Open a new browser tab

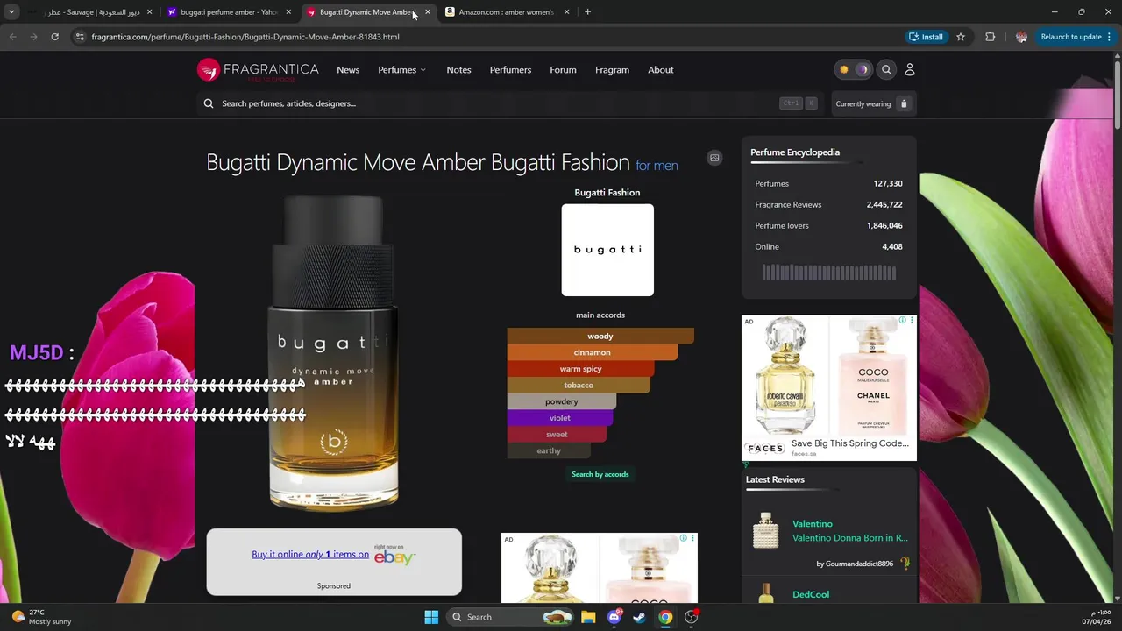pyautogui.click(x=587, y=12)
